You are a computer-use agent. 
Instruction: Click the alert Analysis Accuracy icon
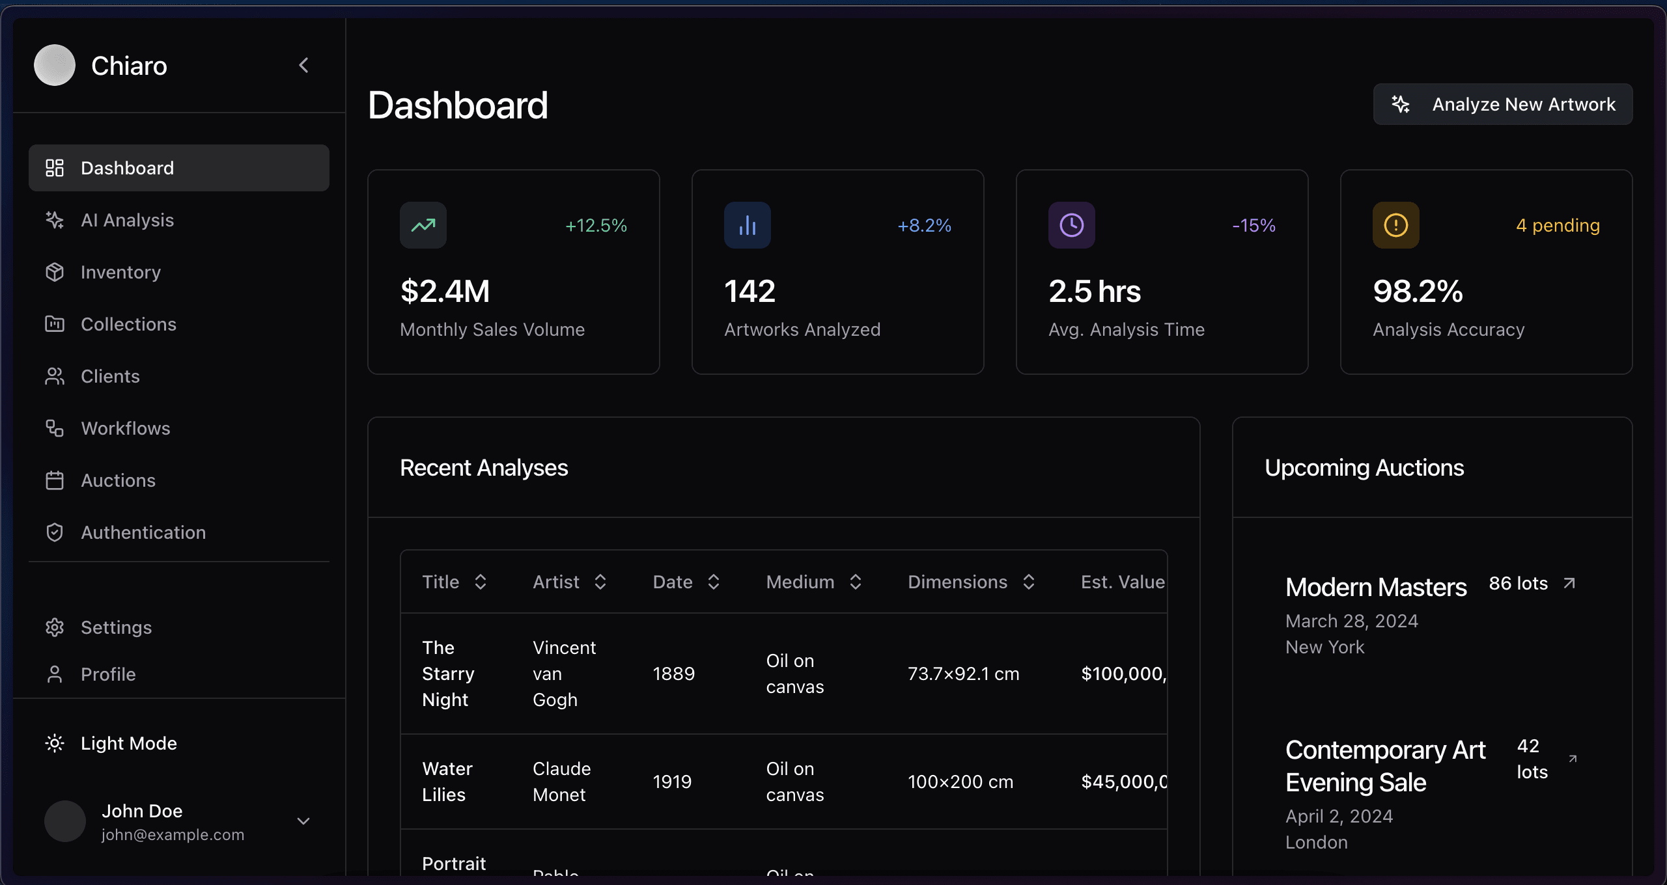[x=1396, y=225]
